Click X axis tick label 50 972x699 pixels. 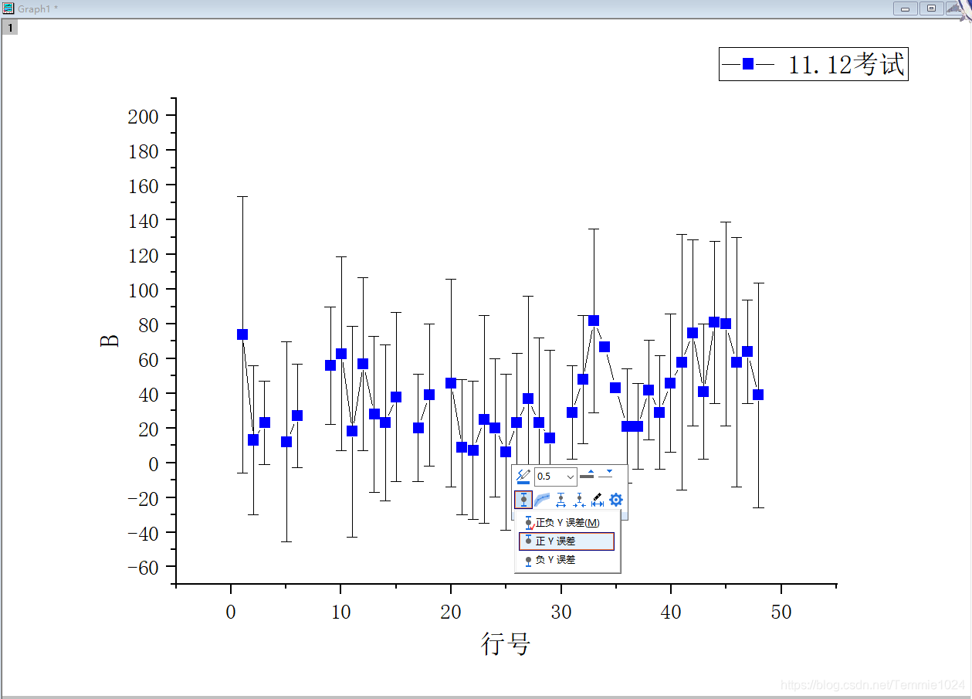tap(781, 612)
